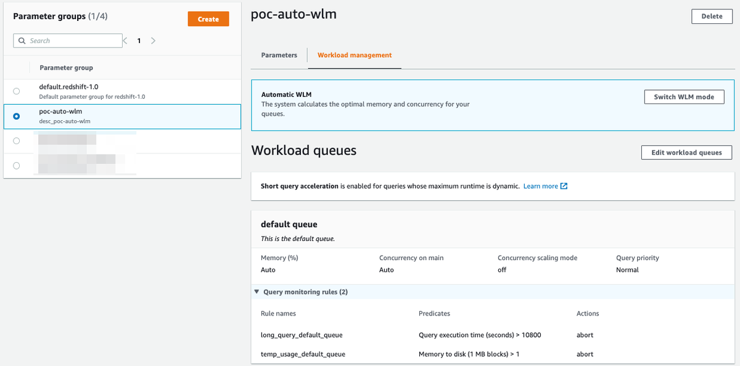Click the search magnifier icon
740x366 pixels.
[22, 41]
